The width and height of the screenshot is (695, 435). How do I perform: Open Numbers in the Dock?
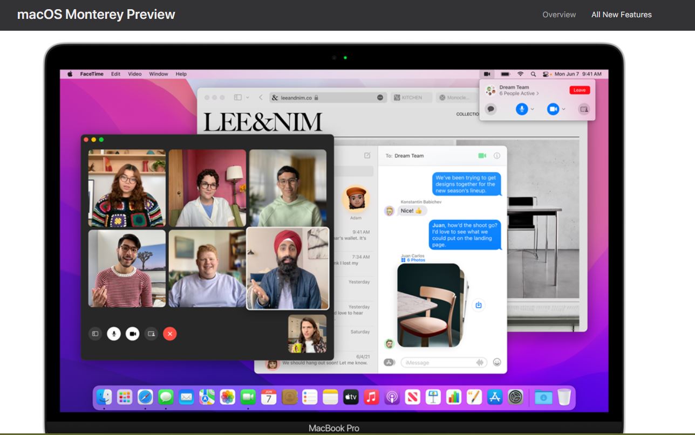click(x=454, y=397)
